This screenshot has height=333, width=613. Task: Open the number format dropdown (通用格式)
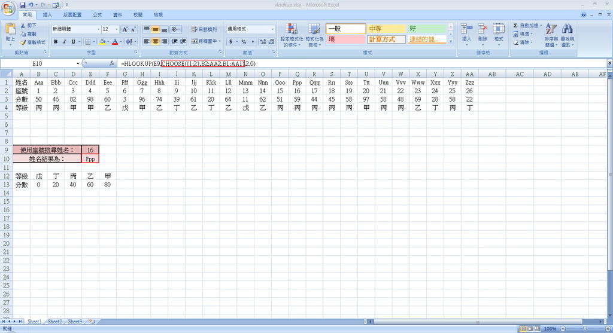[x=273, y=29]
